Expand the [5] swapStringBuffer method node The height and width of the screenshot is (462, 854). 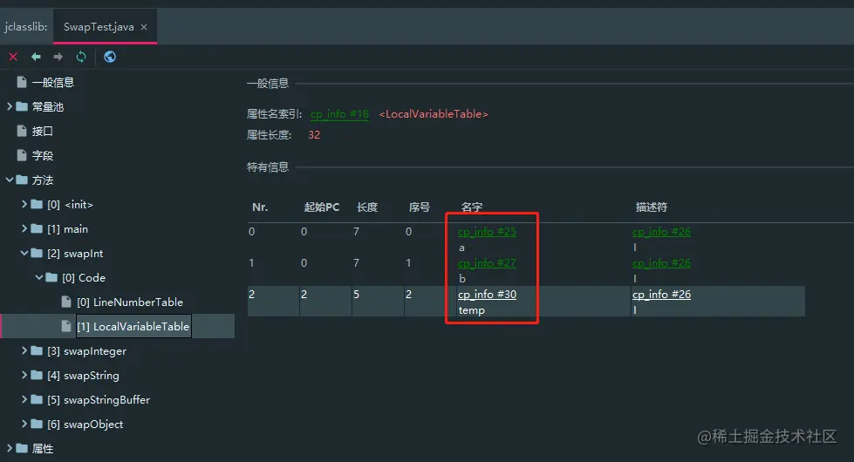click(x=24, y=399)
